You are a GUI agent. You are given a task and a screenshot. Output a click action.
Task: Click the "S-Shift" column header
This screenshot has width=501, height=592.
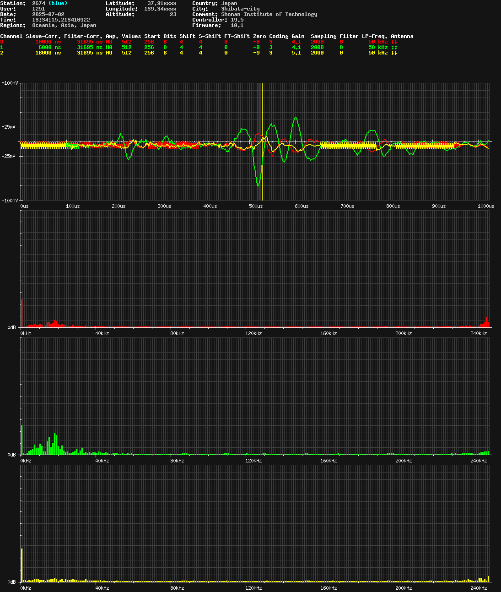point(210,36)
